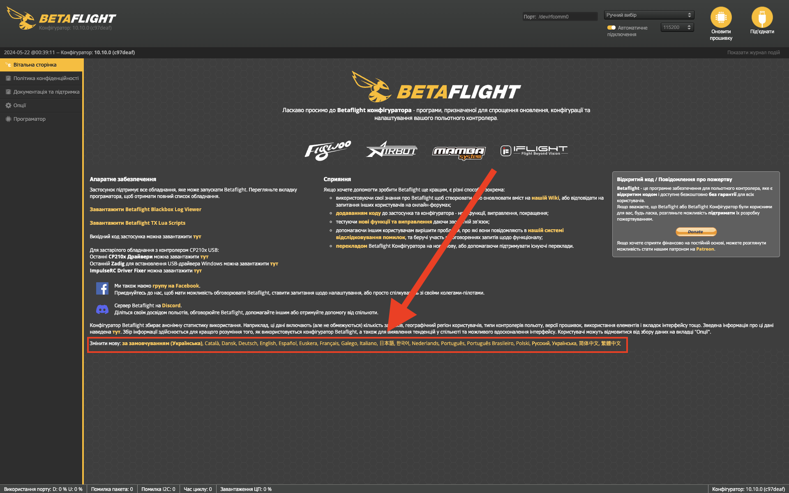This screenshot has width=789, height=493.
Task: Click the Airbot sponsor logo
Action: 392,150
